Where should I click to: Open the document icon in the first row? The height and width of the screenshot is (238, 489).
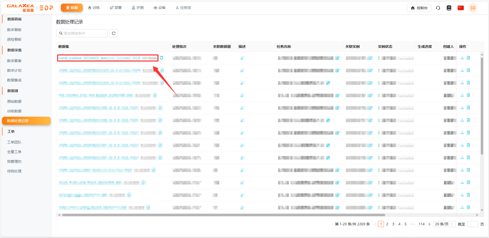(468, 58)
